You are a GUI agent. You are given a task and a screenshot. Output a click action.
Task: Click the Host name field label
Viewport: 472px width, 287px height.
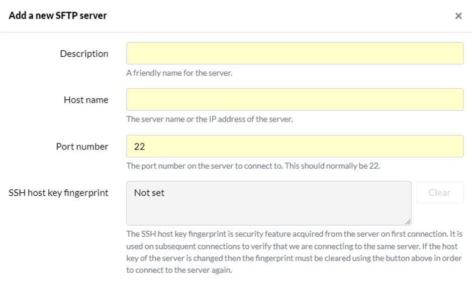click(86, 100)
